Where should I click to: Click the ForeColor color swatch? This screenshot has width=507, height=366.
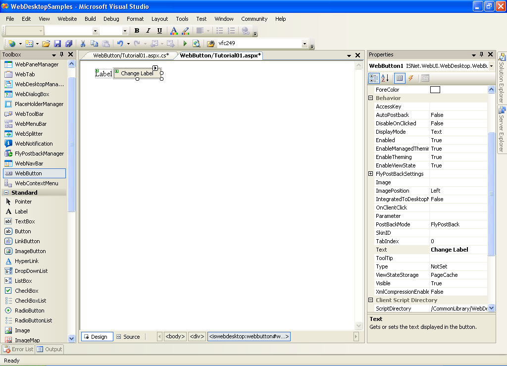(x=435, y=90)
